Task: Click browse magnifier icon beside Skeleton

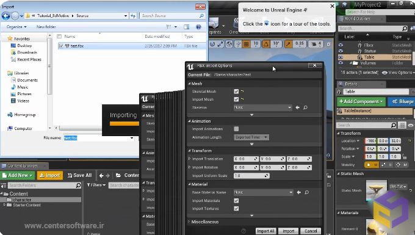Action: pyautogui.click(x=305, y=107)
